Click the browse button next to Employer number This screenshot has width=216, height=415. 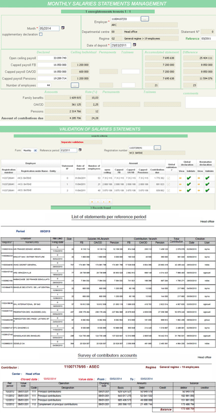(145, 19)
